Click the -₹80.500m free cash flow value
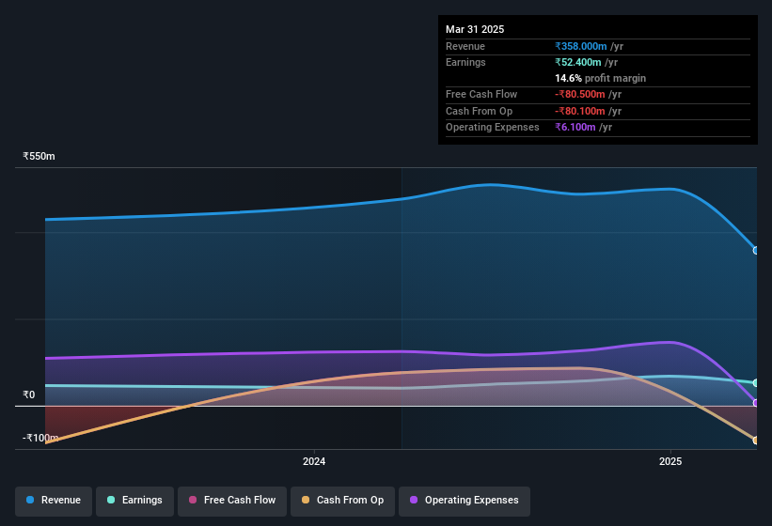The width and height of the screenshot is (772, 526). (x=580, y=94)
